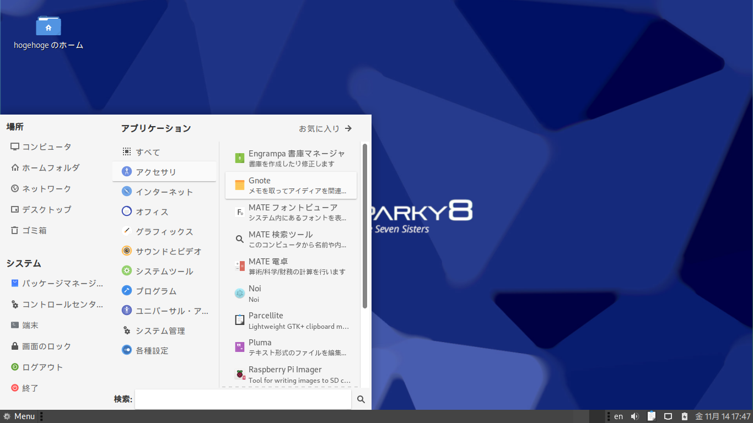Click the Menu button on the panel
This screenshot has height=423, width=753.
[x=19, y=416]
